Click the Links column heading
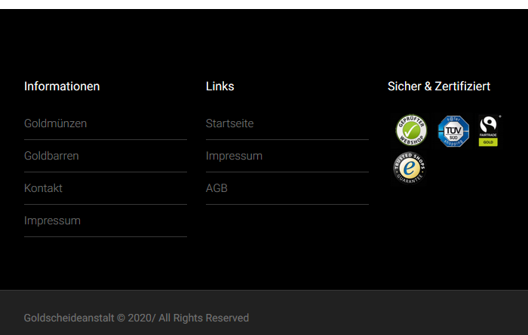528x335 pixels. pos(220,87)
